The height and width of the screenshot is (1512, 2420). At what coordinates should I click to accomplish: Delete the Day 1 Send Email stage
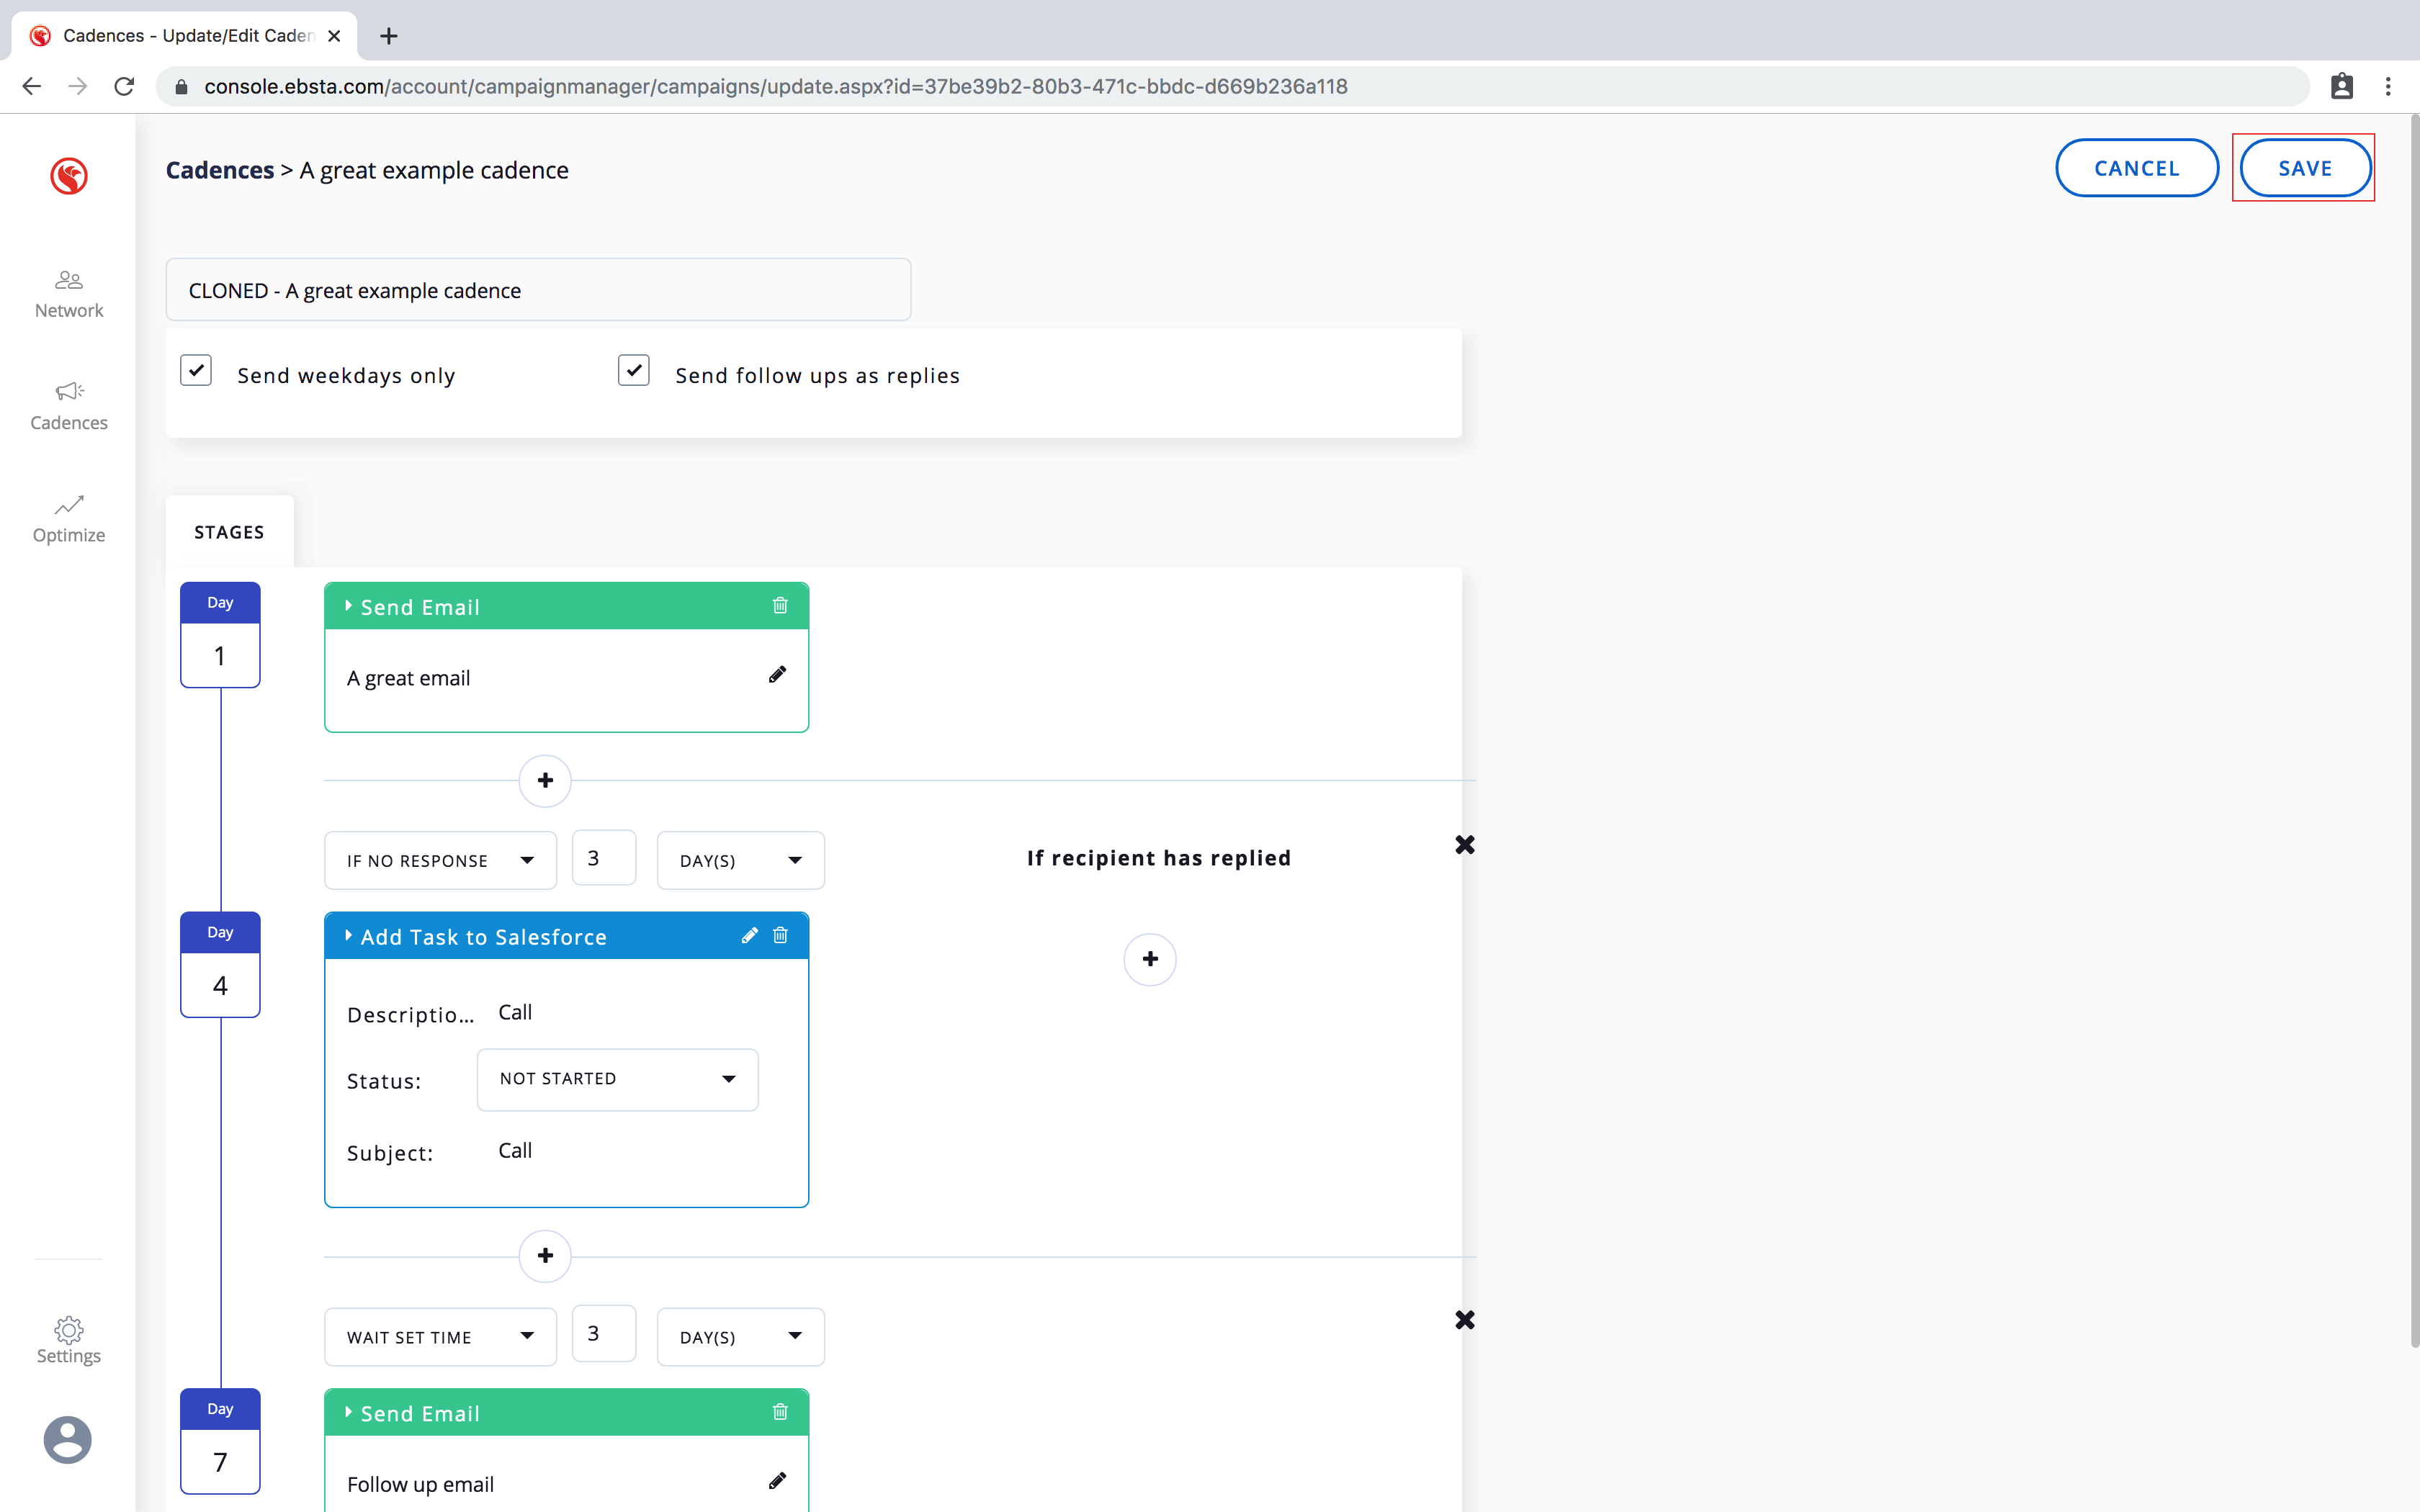[x=780, y=606]
